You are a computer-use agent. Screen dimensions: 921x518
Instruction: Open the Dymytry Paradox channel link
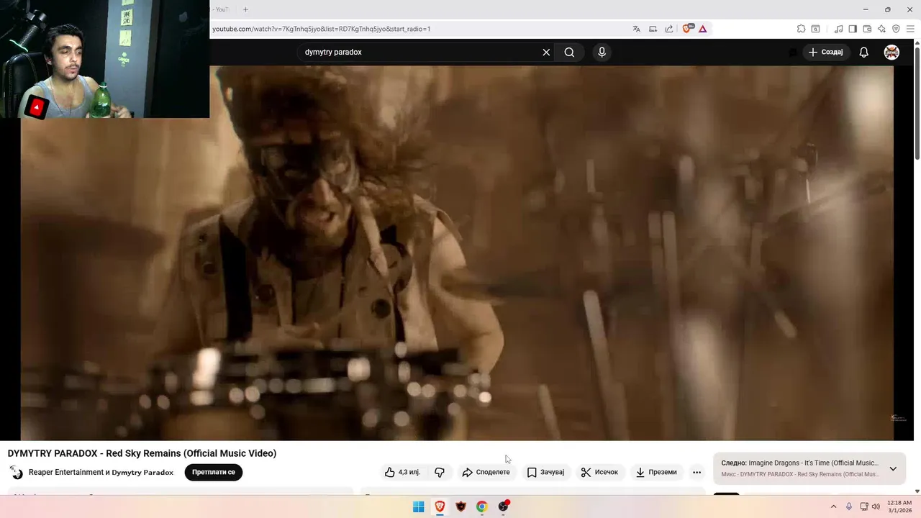142,472
